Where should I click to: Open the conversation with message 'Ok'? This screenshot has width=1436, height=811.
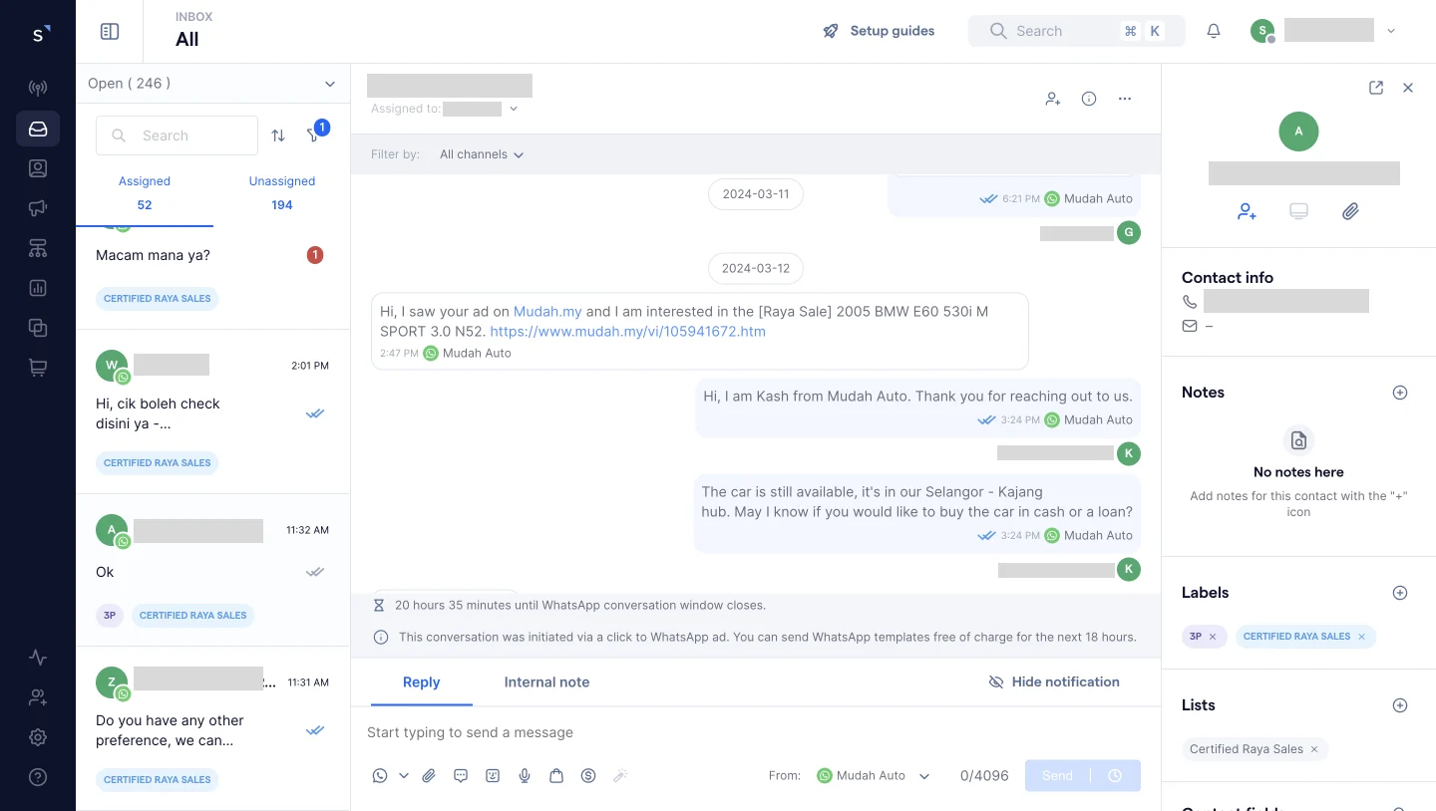pos(212,570)
